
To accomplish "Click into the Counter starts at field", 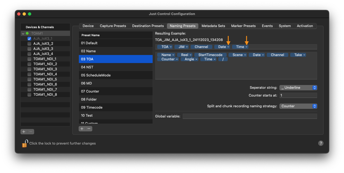I will coord(298,95).
